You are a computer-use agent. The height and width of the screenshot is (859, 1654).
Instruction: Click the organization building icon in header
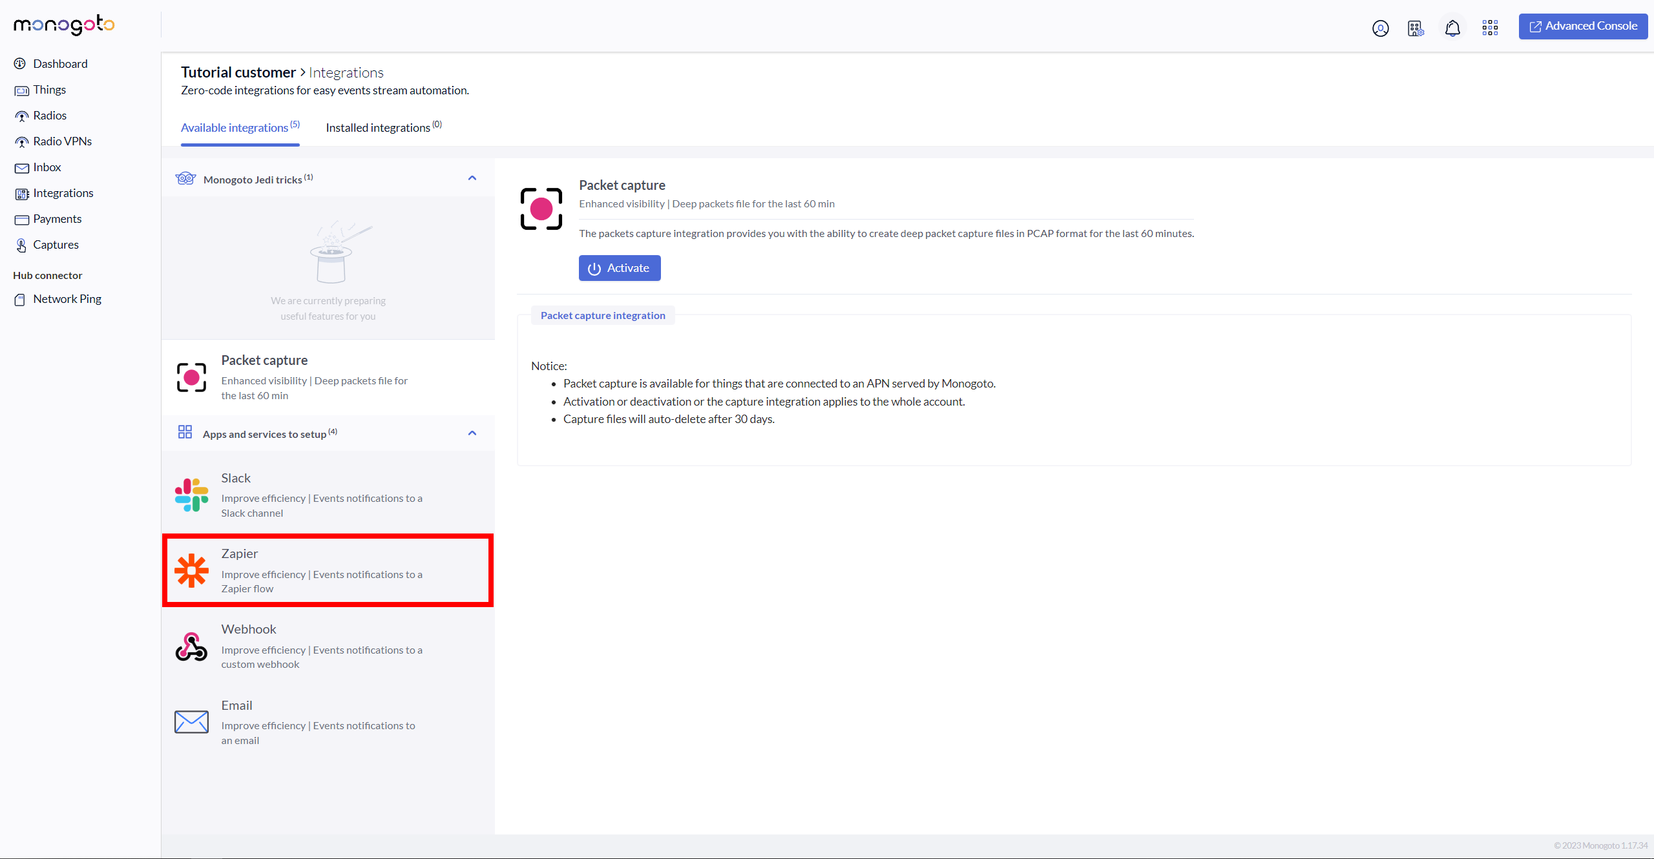1416,28
